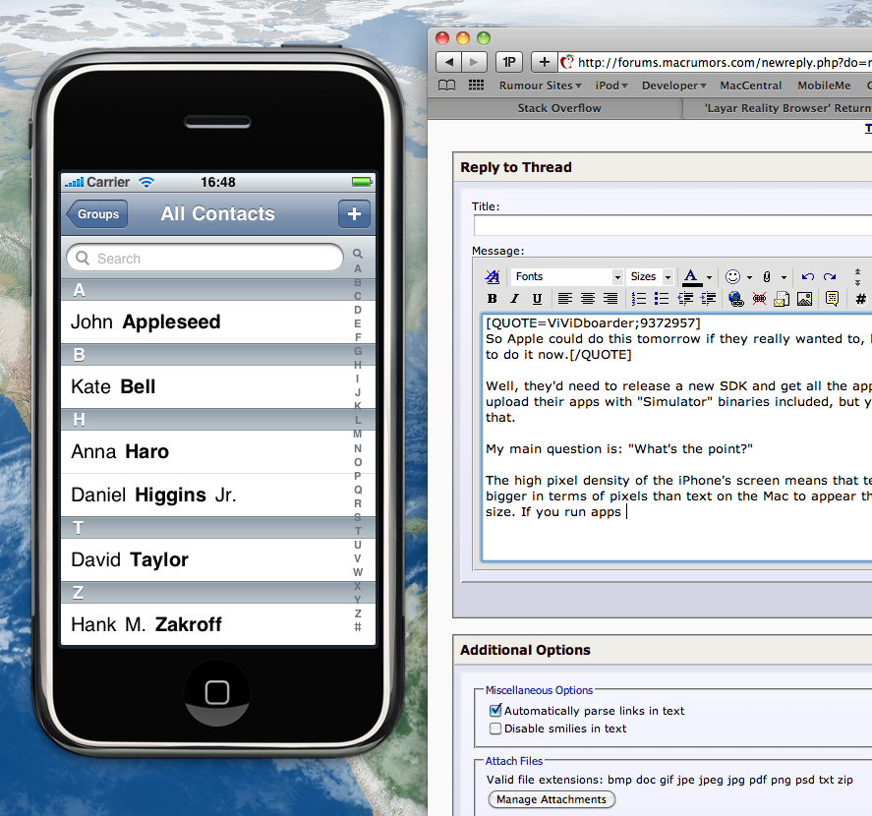Decrease editor size with the up arrow
The height and width of the screenshot is (816, 872).
(857, 271)
